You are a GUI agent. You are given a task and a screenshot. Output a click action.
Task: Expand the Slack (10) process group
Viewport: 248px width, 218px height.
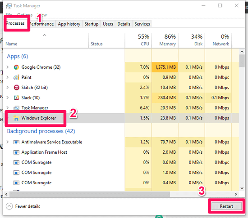(7, 98)
